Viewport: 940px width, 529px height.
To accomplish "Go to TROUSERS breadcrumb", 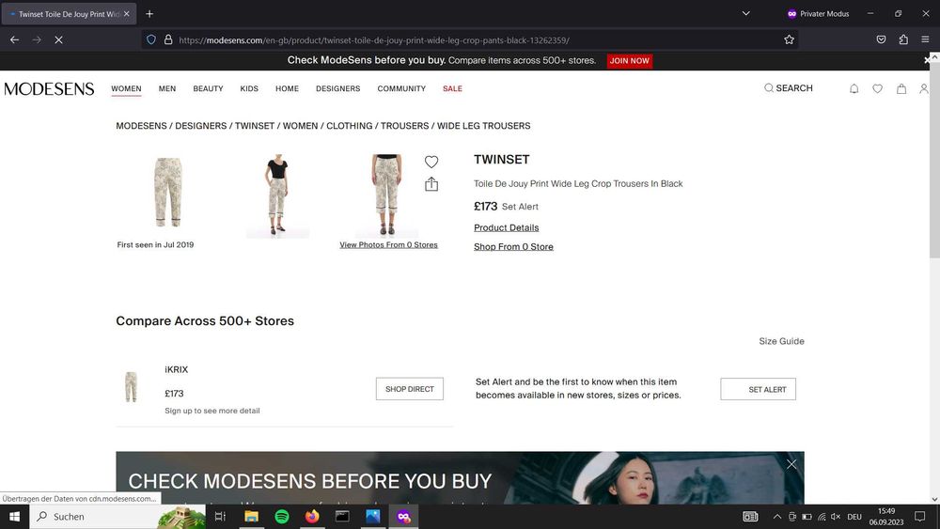I will point(404,126).
